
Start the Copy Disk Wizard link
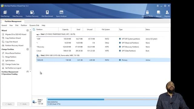click(x=12, y=42)
